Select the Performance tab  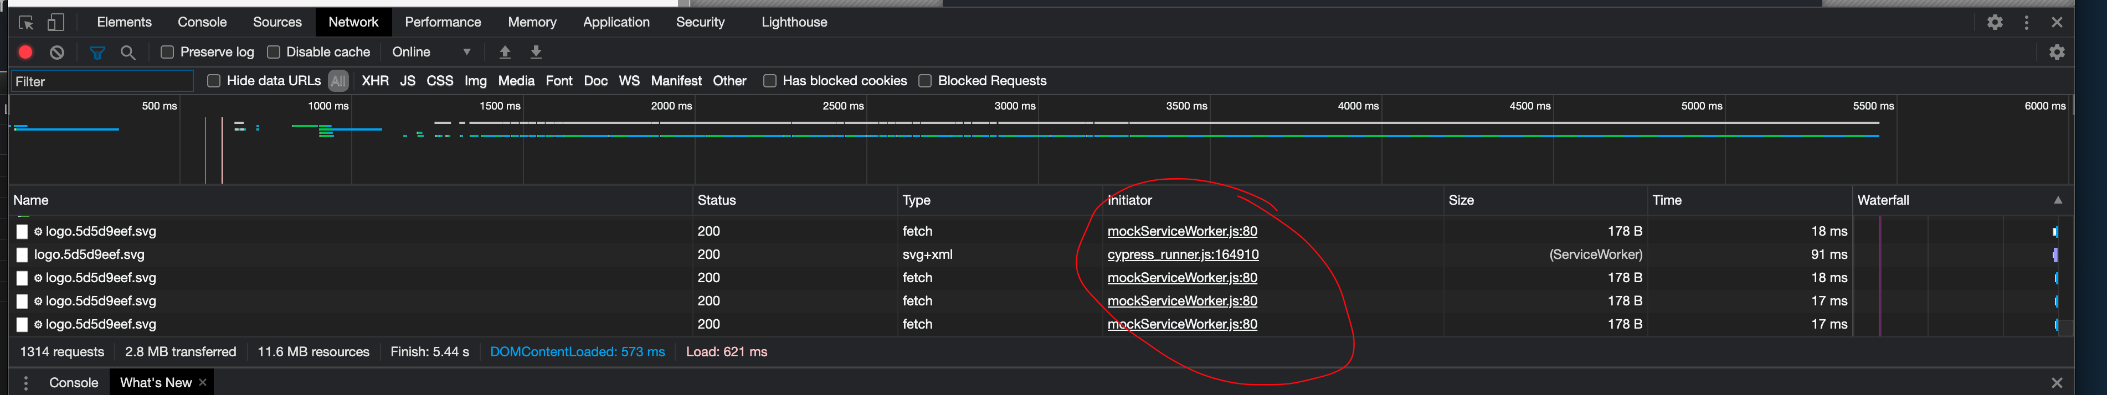point(443,22)
